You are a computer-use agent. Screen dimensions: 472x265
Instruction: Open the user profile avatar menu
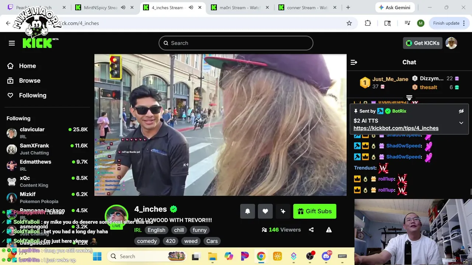[x=451, y=43]
